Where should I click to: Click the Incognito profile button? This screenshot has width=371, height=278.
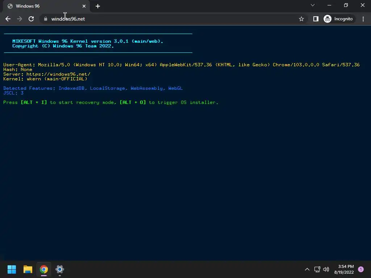pos(338,19)
